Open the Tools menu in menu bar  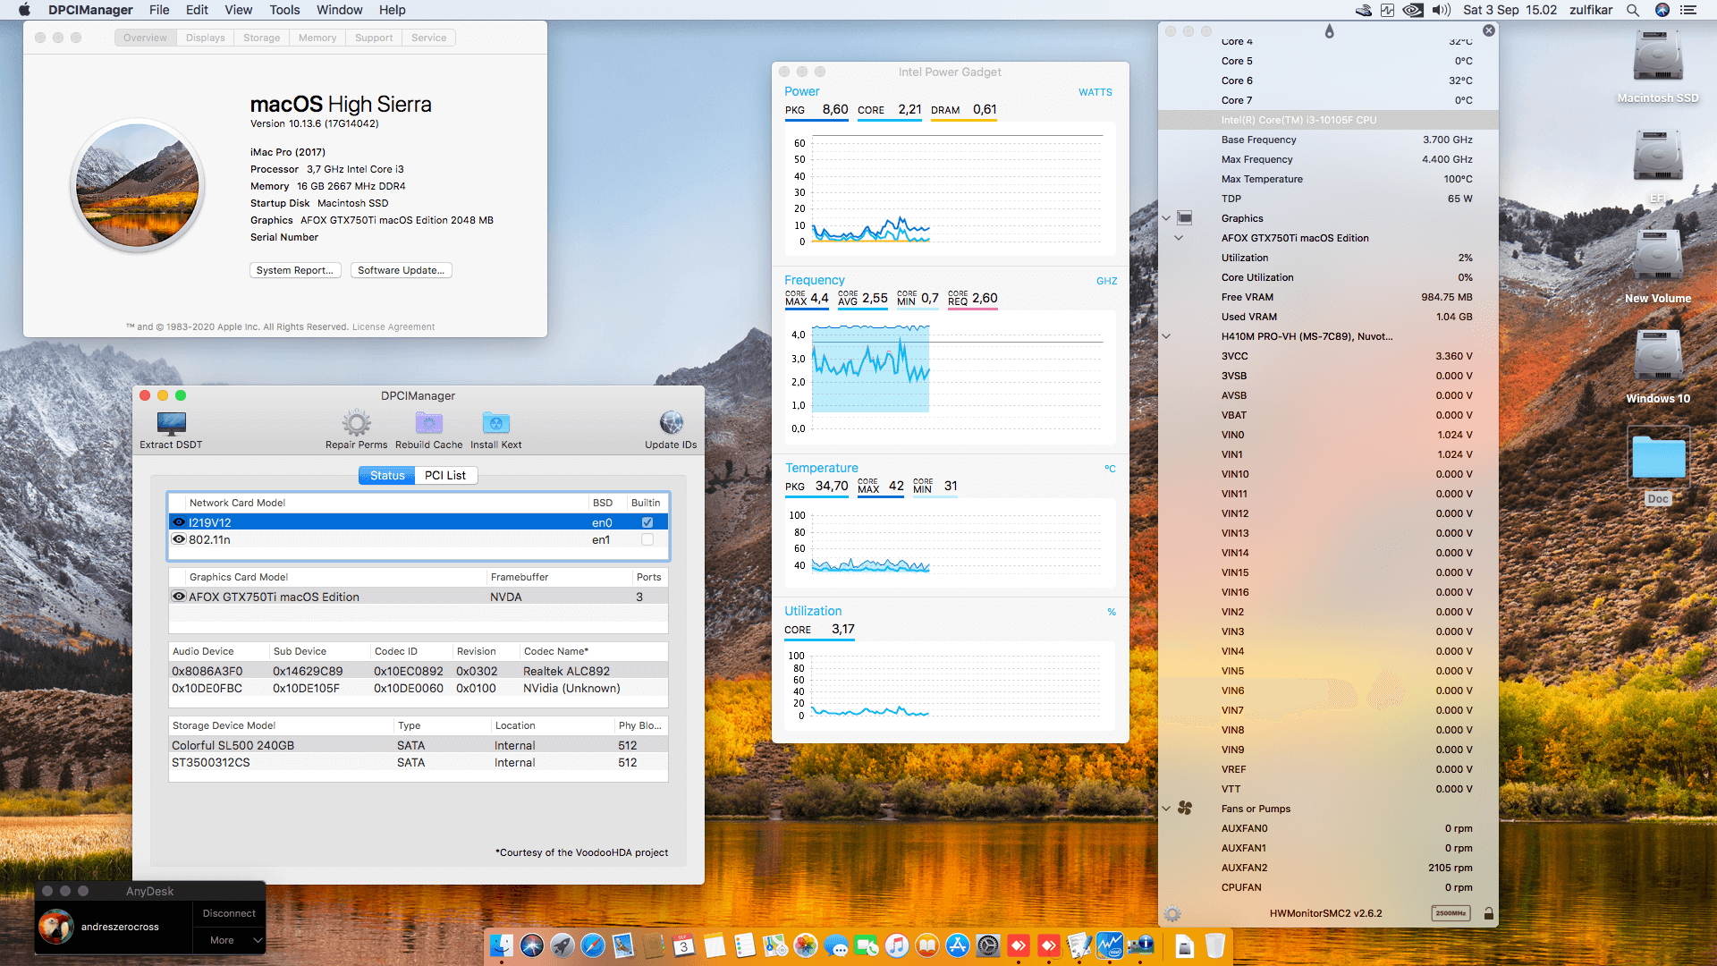pyautogui.click(x=284, y=10)
